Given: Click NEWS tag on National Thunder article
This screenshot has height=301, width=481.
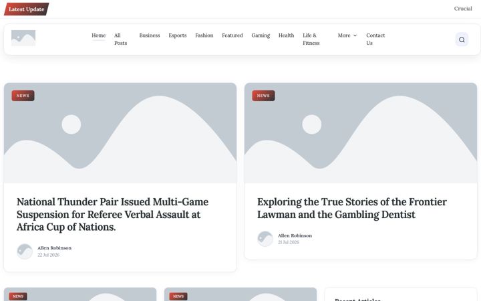Looking at the screenshot, I should point(23,96).
